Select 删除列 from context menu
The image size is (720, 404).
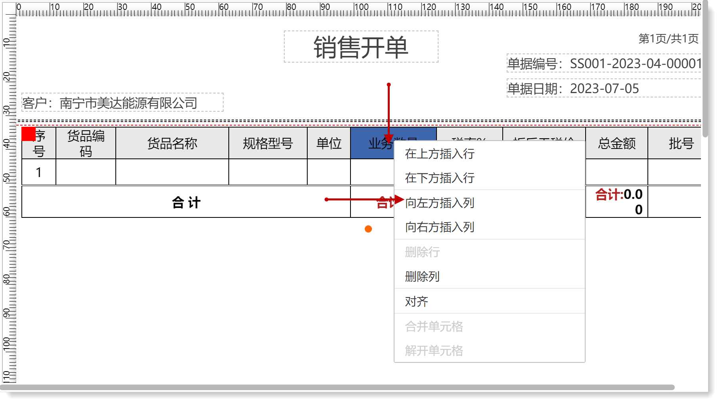(x=422, y=276)
